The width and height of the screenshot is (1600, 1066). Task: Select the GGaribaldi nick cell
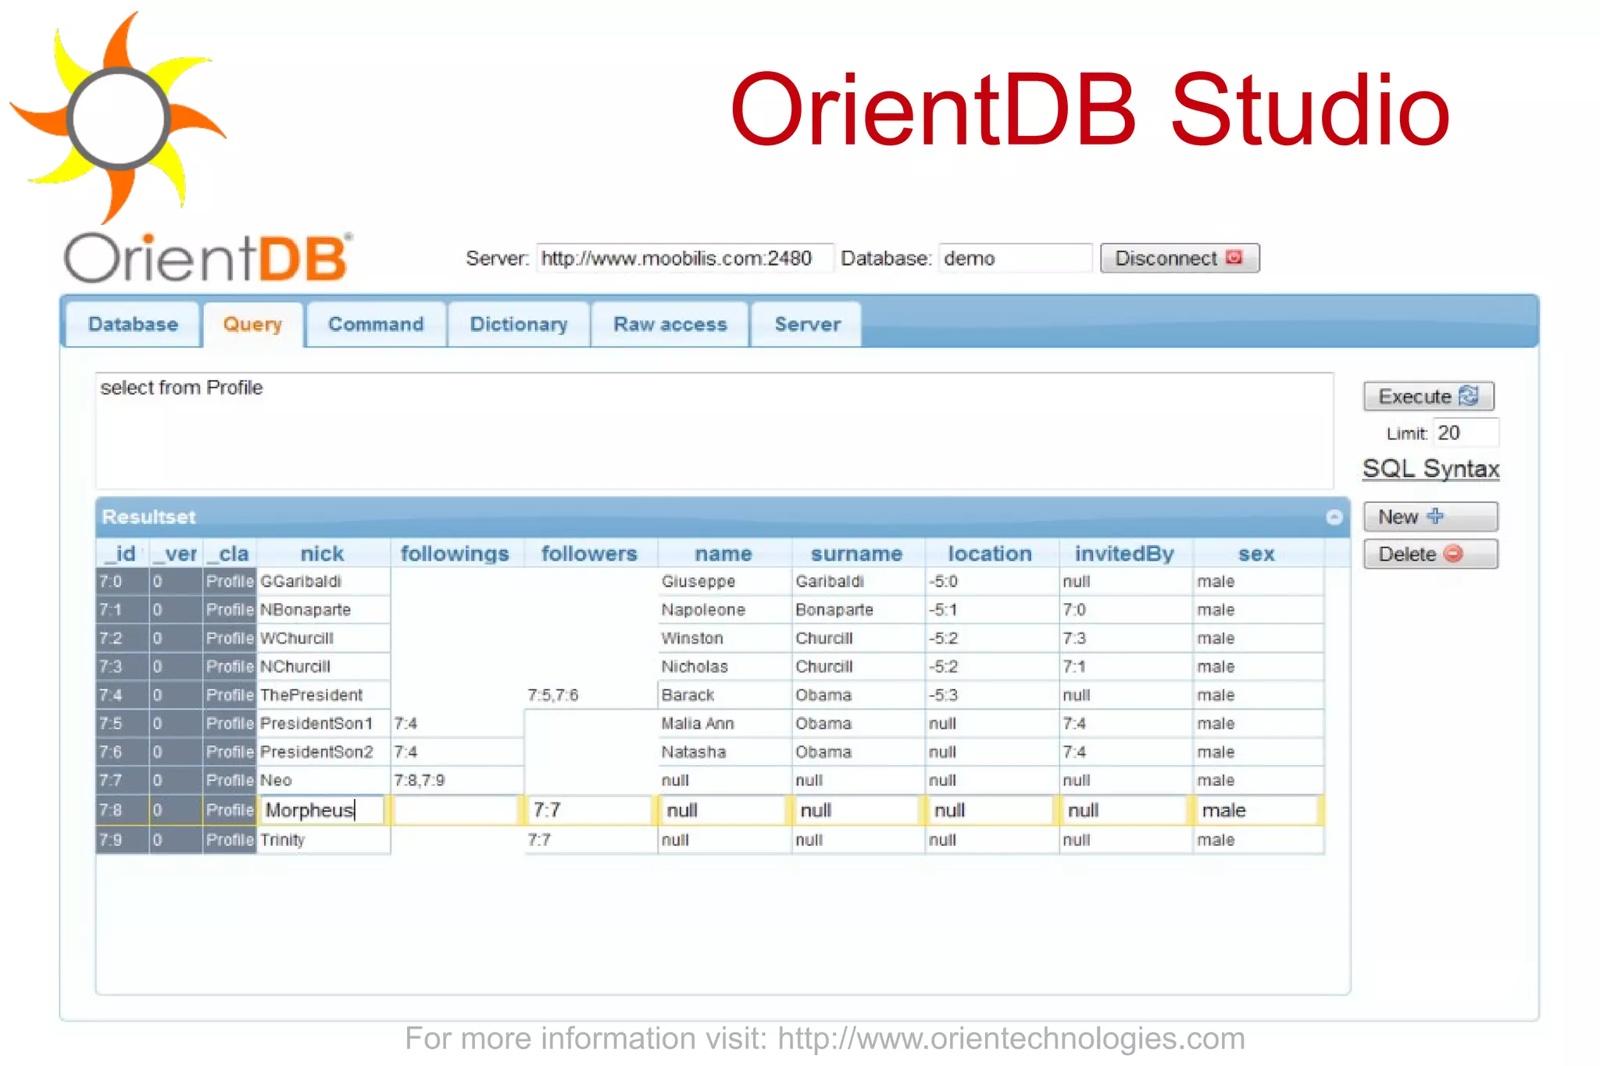(323, 582)
